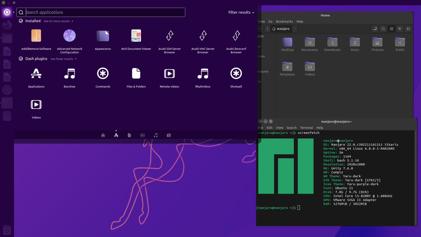Click the terminal prompt cursor line
The width and height of the screenshot is (421, 237).
coord(278,208)
